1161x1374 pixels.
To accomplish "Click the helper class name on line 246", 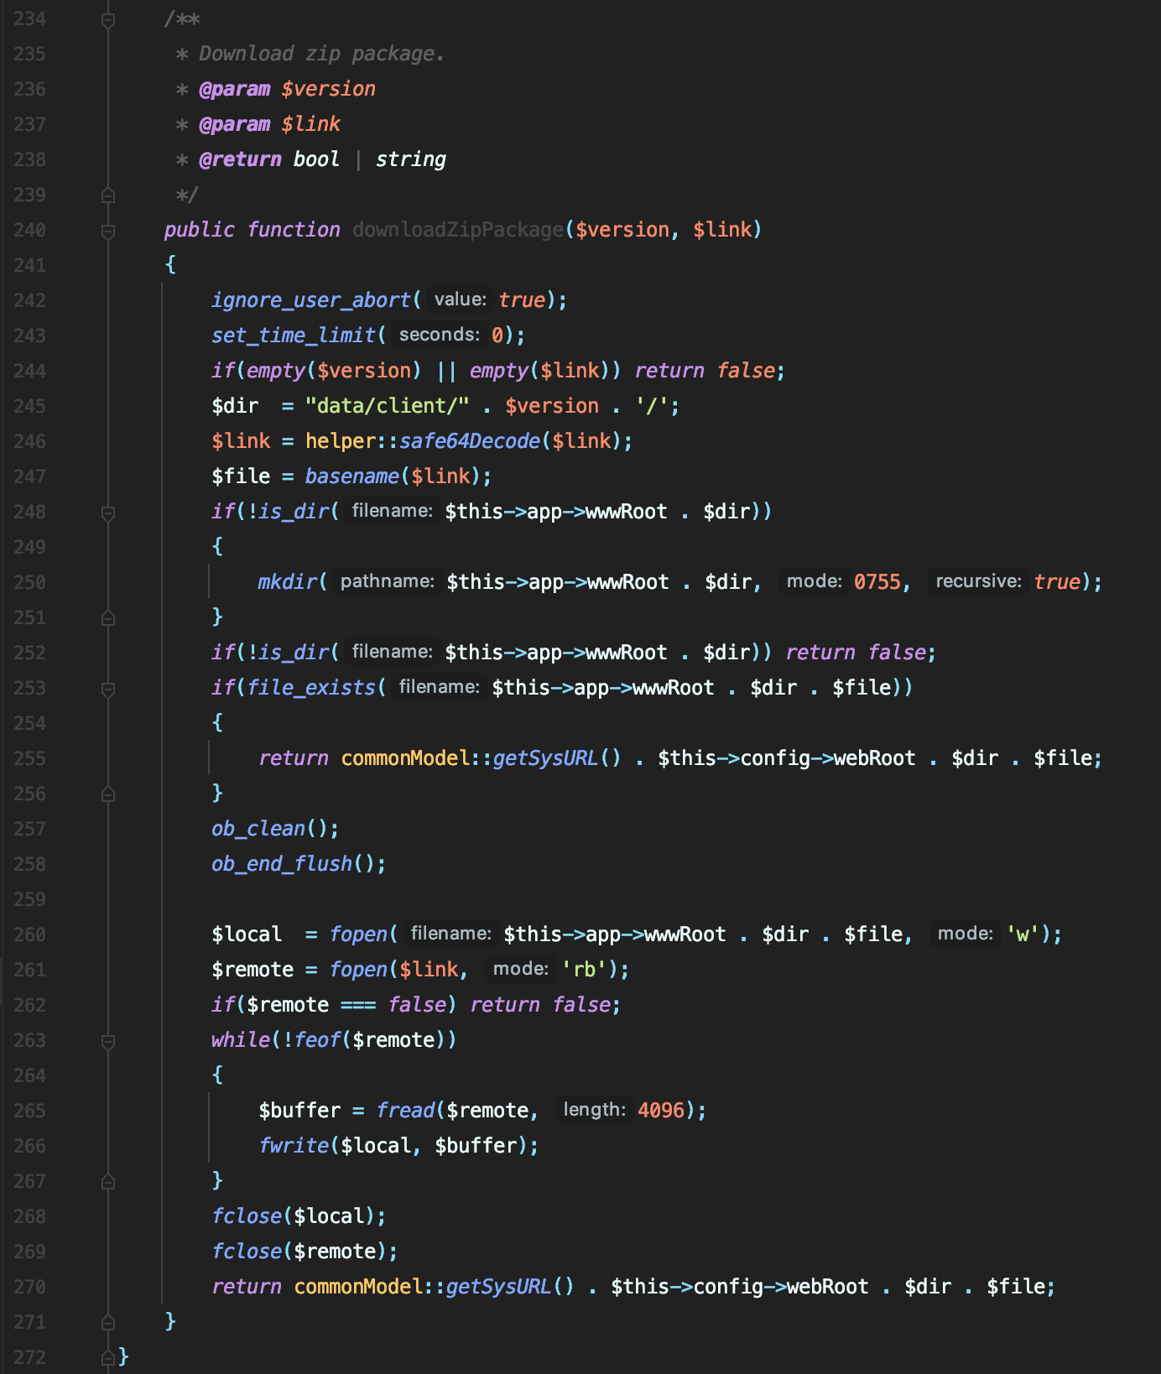I will (x=341, y=441).
